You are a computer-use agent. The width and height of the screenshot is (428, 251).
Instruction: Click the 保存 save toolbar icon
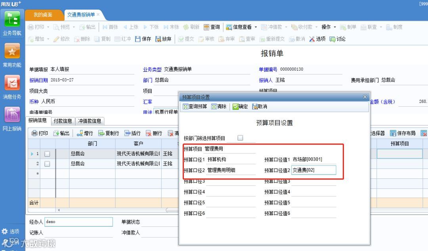(143, 39)
